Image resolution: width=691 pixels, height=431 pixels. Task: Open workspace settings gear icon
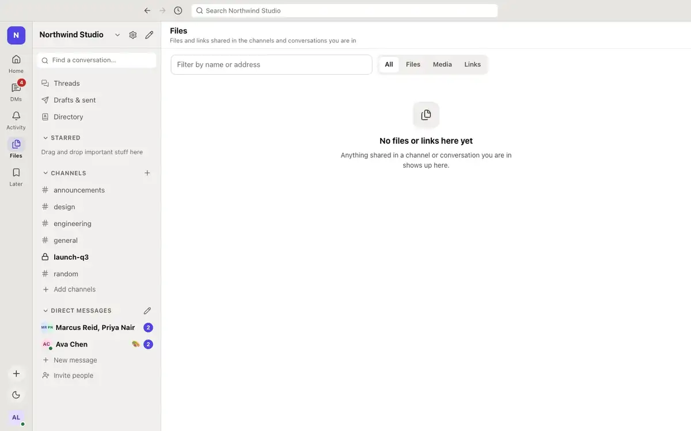(x=133, y=35)
